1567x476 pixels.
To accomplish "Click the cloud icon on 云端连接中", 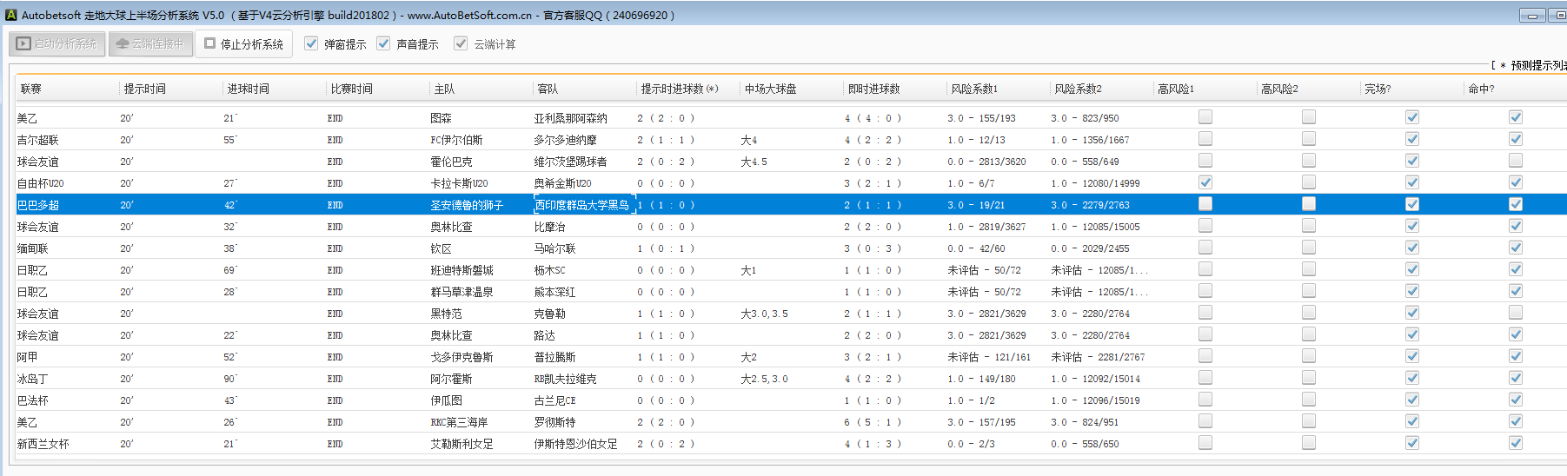I will [123, 43].
